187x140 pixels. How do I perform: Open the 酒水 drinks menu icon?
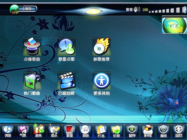(x=54, y=131)
